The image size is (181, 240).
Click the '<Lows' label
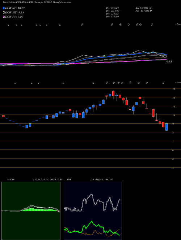point(178,82)
